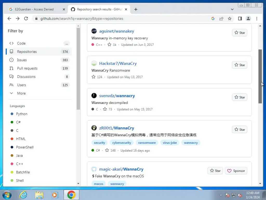Click the cybersecurity topic tag
Image resolution: width=266 pixels, height=200 pixels.
click(x=122, y=143)
